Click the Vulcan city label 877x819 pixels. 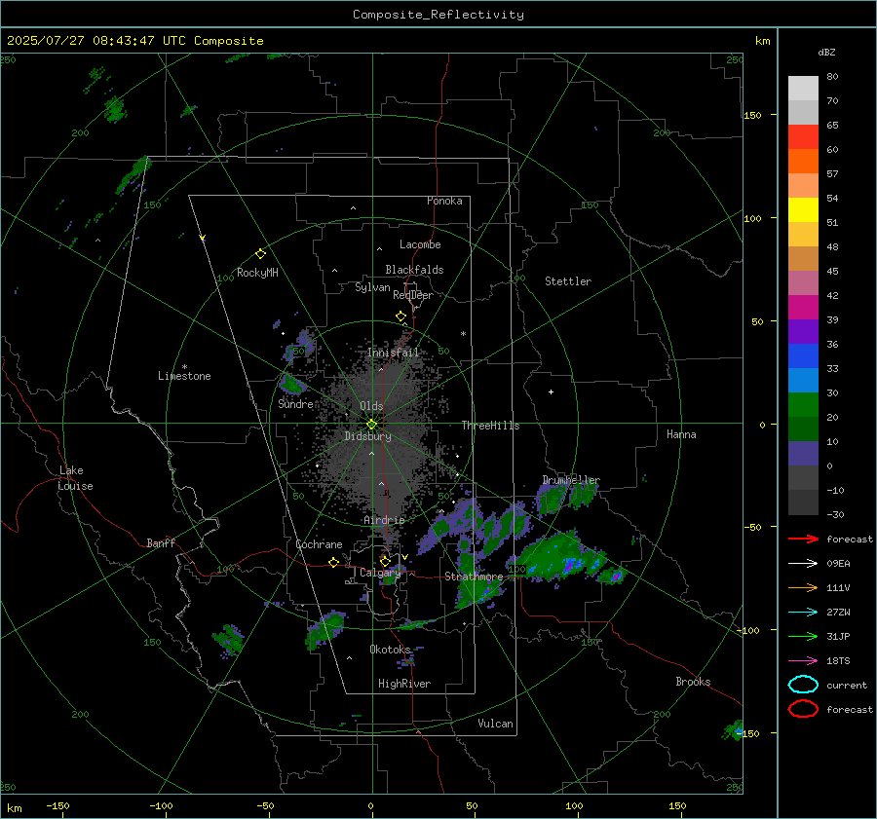coord(495,724)
